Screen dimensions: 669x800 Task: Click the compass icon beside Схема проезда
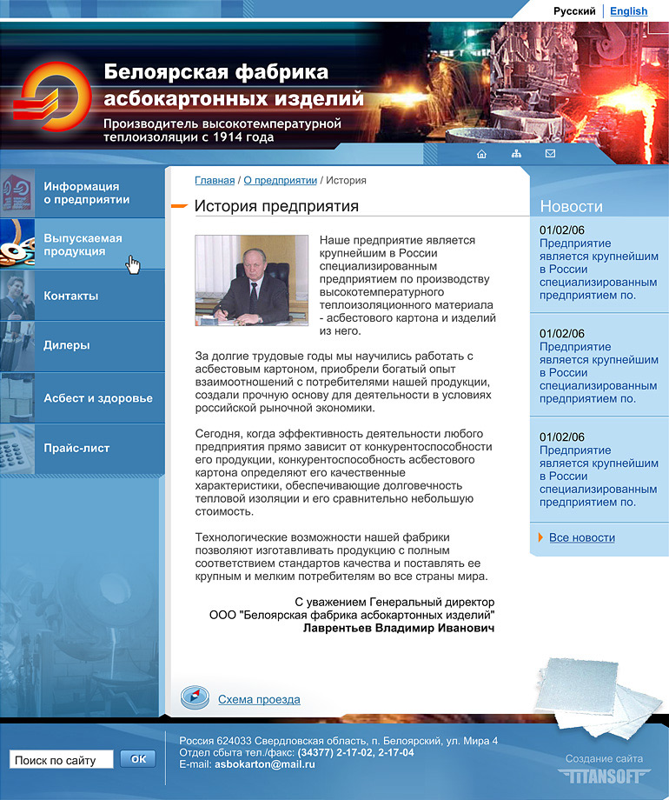(195, 697)
